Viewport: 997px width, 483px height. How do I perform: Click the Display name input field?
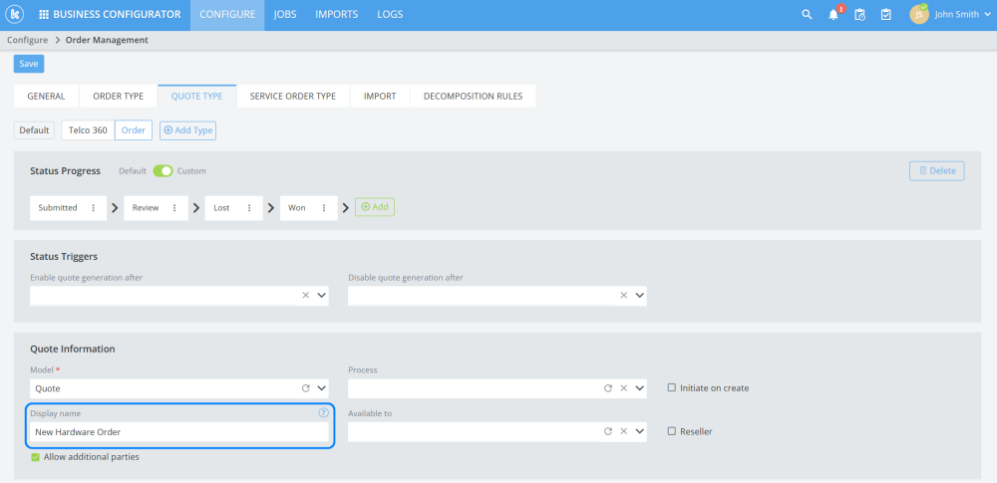pos(179,432)
